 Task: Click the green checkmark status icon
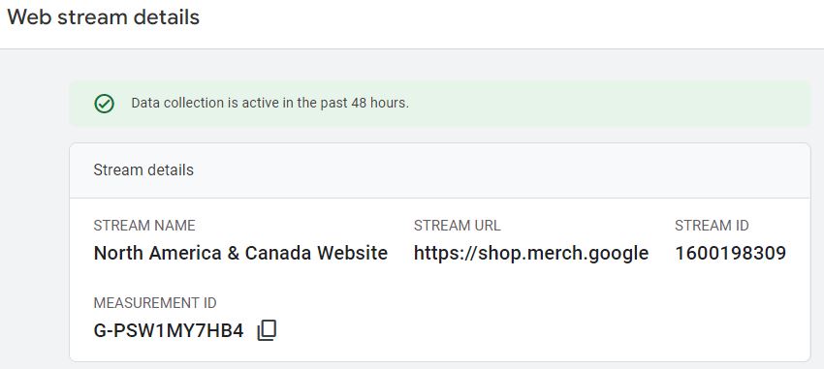click(104, 104)
